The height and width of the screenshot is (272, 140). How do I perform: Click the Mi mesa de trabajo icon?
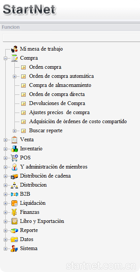14,49
